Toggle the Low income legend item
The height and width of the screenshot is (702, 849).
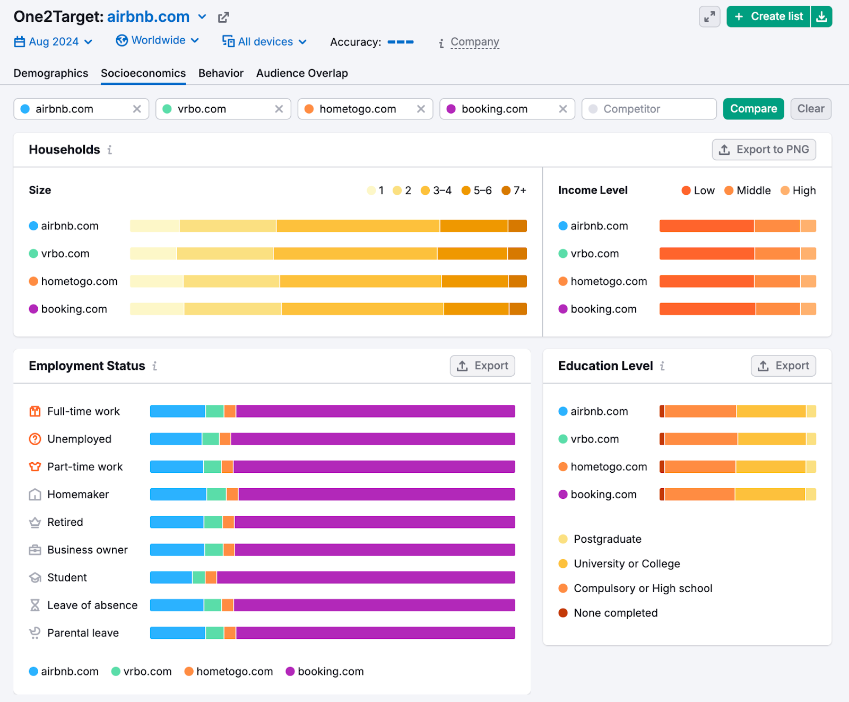tap(698, 190)
